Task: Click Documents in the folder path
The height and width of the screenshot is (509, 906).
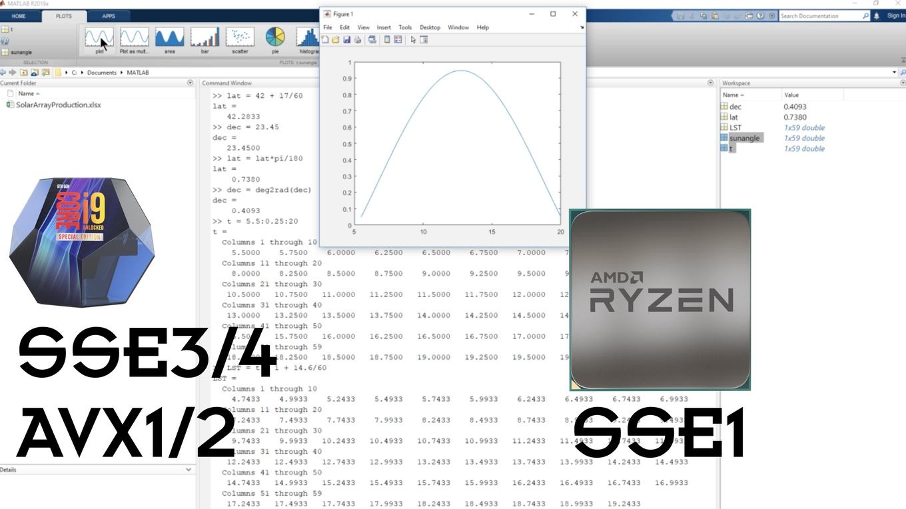Action: click(x=102, y=73)
